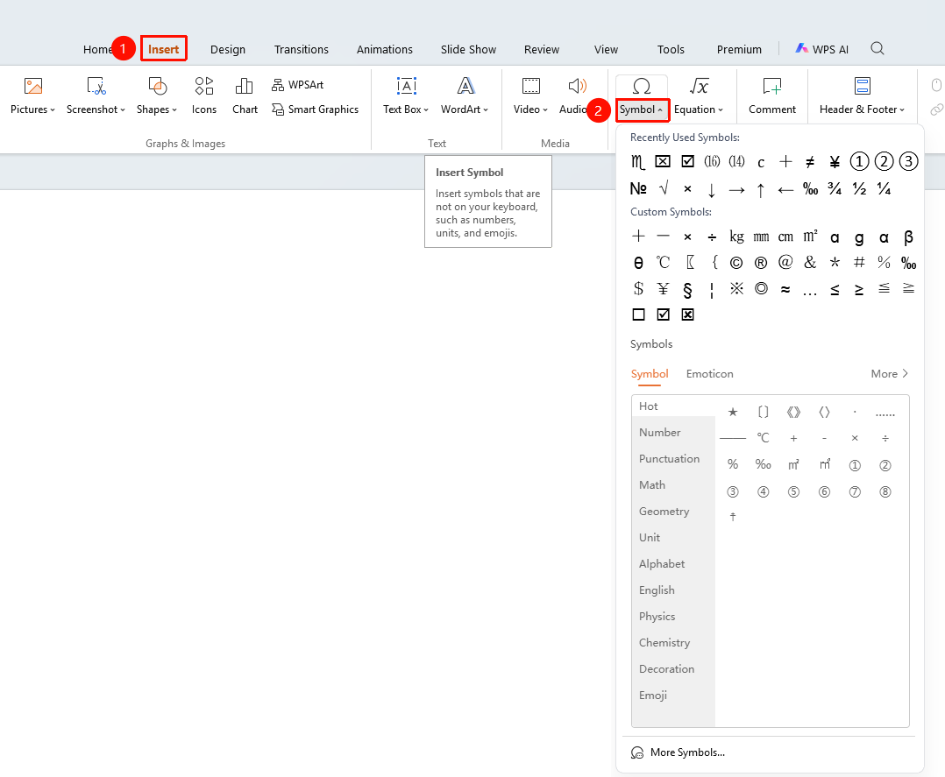Image resolution: width=945 pixels, height=777 pixels.
Task: Open the Review ribbon tab
Action: [541, 49]
